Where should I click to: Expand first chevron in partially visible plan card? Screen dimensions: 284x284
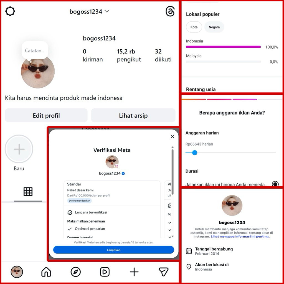170,223
